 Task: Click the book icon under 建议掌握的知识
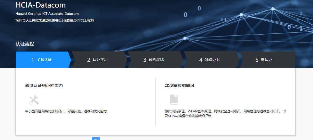(x=174, y=100)
